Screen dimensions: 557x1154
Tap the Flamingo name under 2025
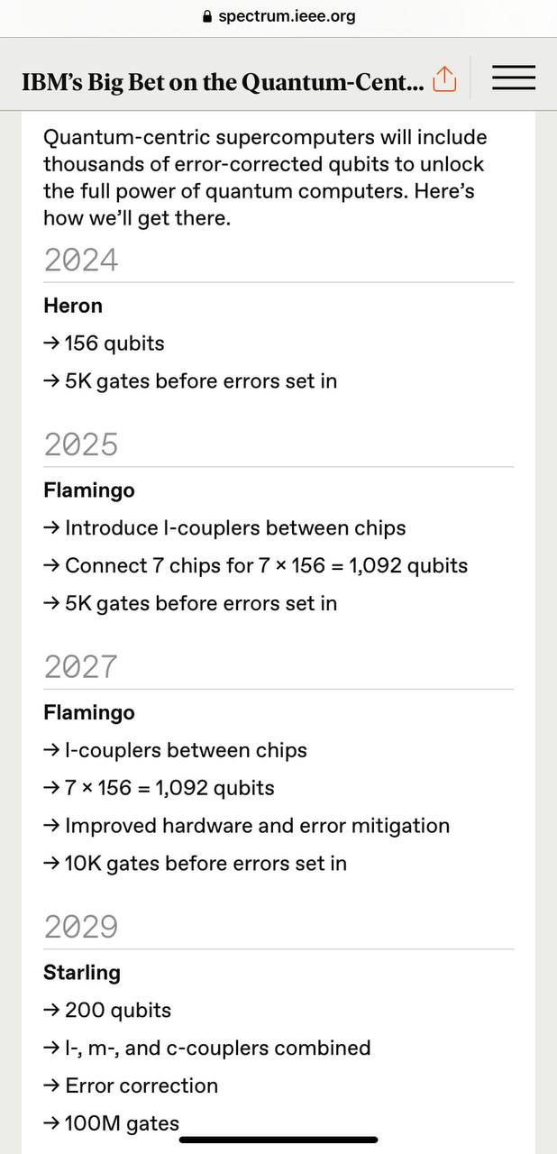point(89,490)
